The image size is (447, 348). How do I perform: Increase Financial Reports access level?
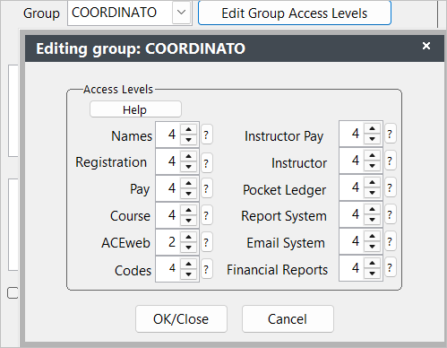tap(372, 263)
